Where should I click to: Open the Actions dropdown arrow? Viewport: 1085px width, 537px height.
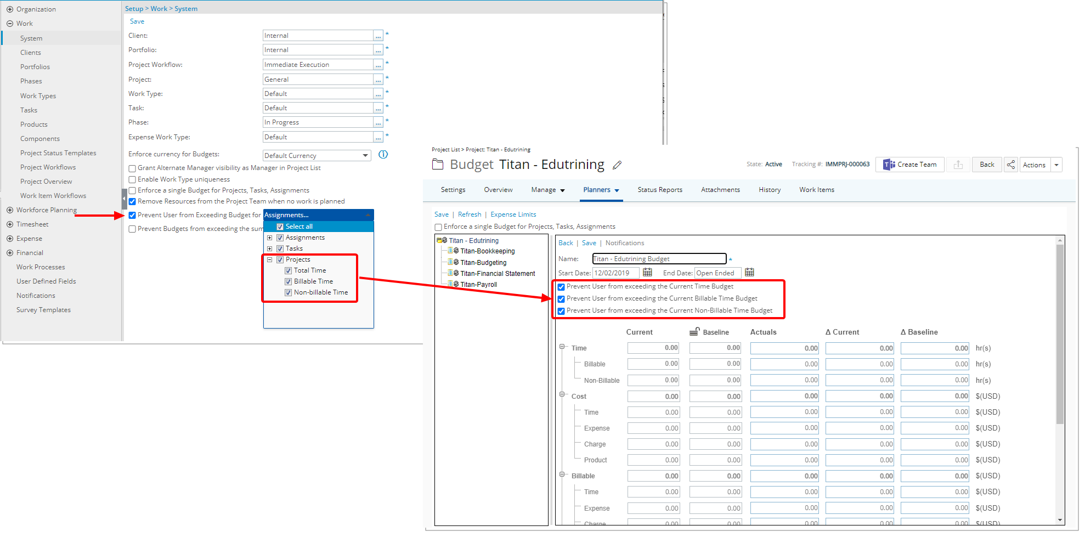click(x=1056, y=165)
